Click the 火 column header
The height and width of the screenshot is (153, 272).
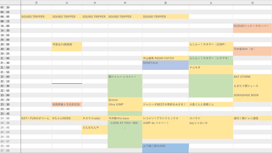pyautogui.click(x=67, y=3)
